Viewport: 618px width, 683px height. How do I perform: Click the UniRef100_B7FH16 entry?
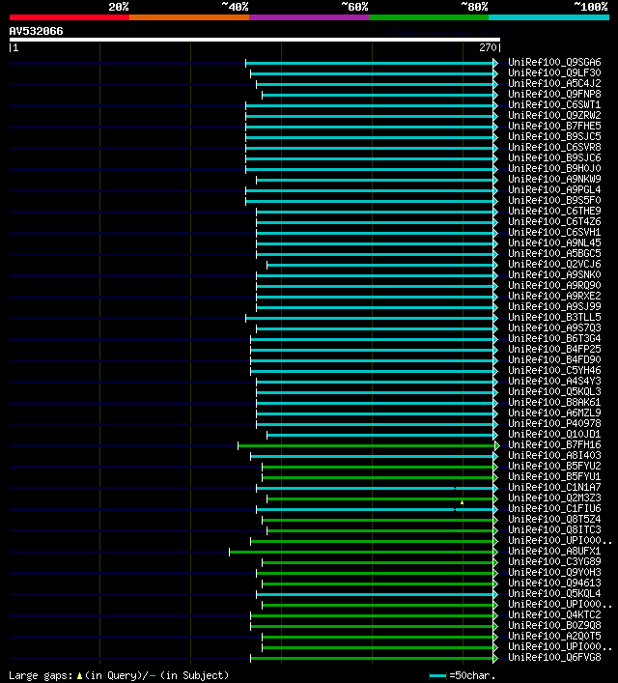click(x=554, y=444)
